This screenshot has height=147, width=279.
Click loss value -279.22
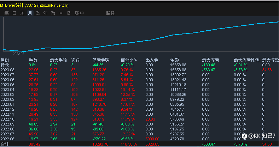[99, 139]
